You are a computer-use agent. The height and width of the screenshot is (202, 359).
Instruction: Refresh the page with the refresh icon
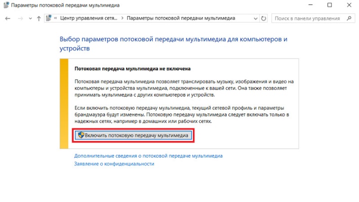tap(263, 18)
